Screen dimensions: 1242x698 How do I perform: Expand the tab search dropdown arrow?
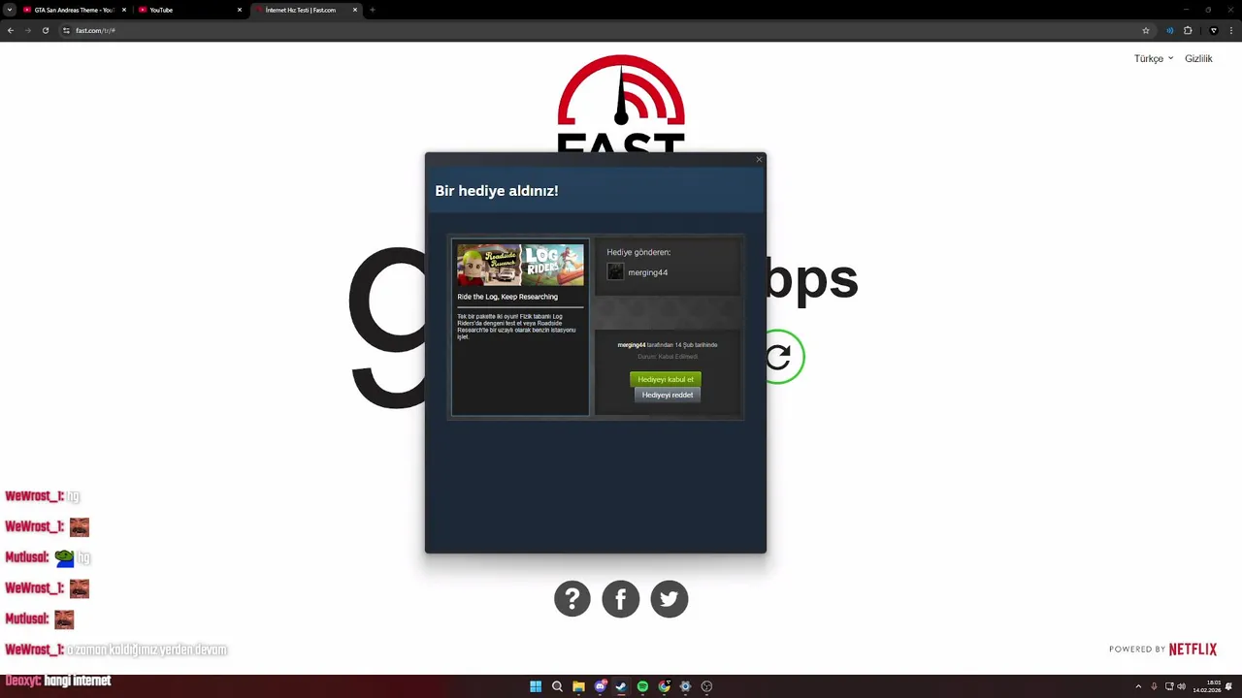coord(9,10)
